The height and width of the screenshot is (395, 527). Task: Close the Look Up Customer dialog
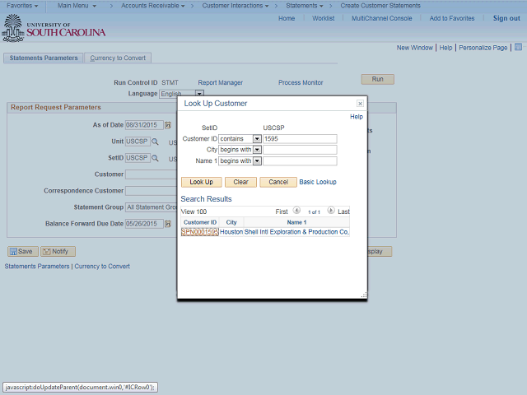tap(360, 104)
